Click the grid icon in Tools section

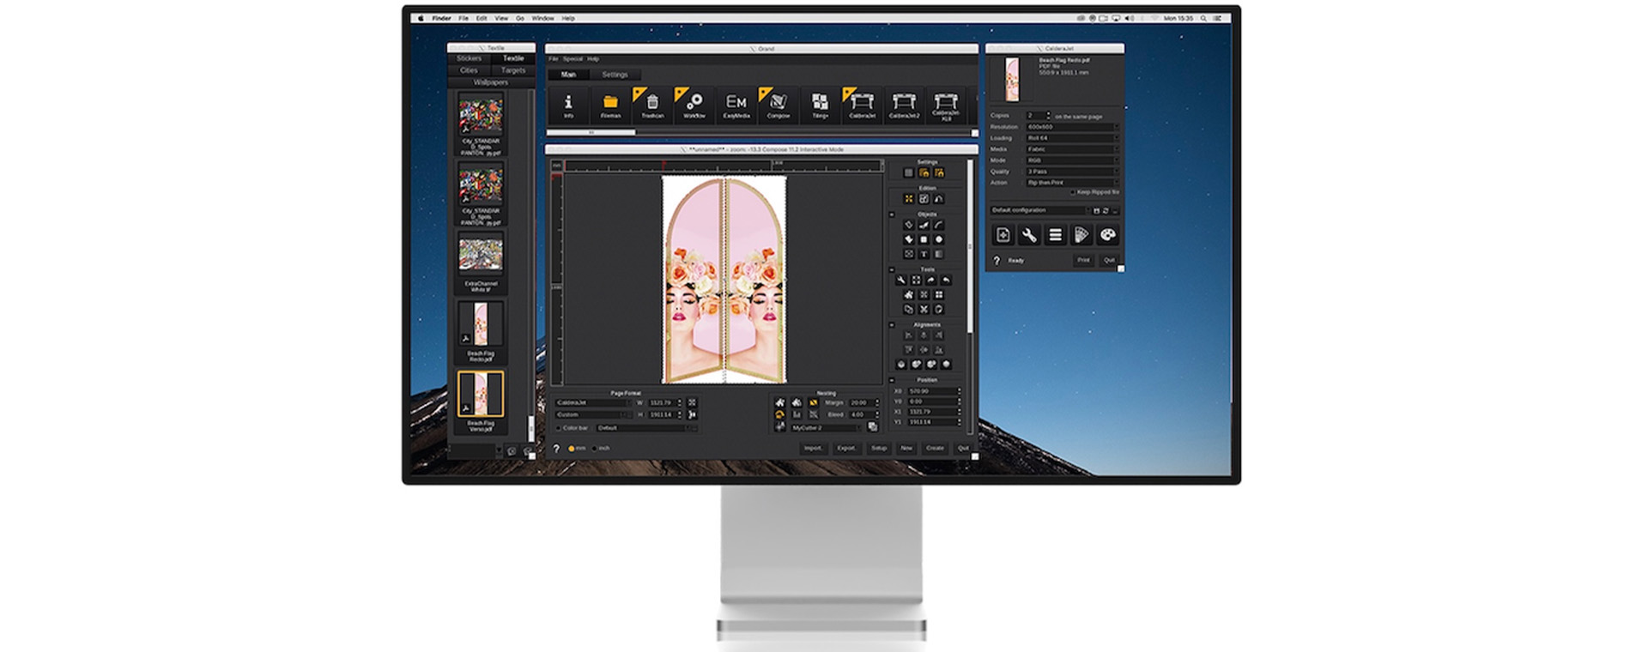click(939, 294)
